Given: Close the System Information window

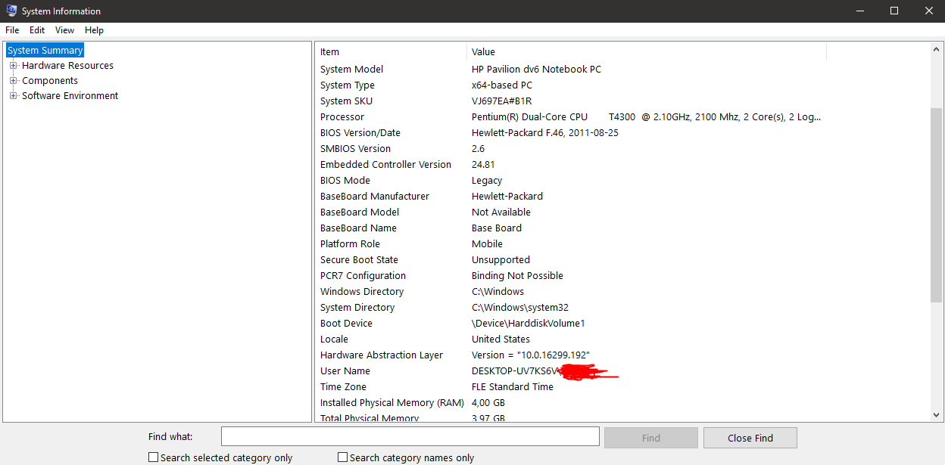Looking at the screenshot, I should 929,11.
